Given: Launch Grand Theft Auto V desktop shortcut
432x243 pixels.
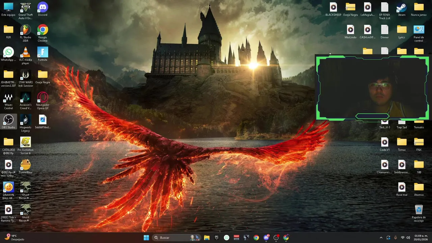Looking at the screenshot, I should tap(26, 11).
